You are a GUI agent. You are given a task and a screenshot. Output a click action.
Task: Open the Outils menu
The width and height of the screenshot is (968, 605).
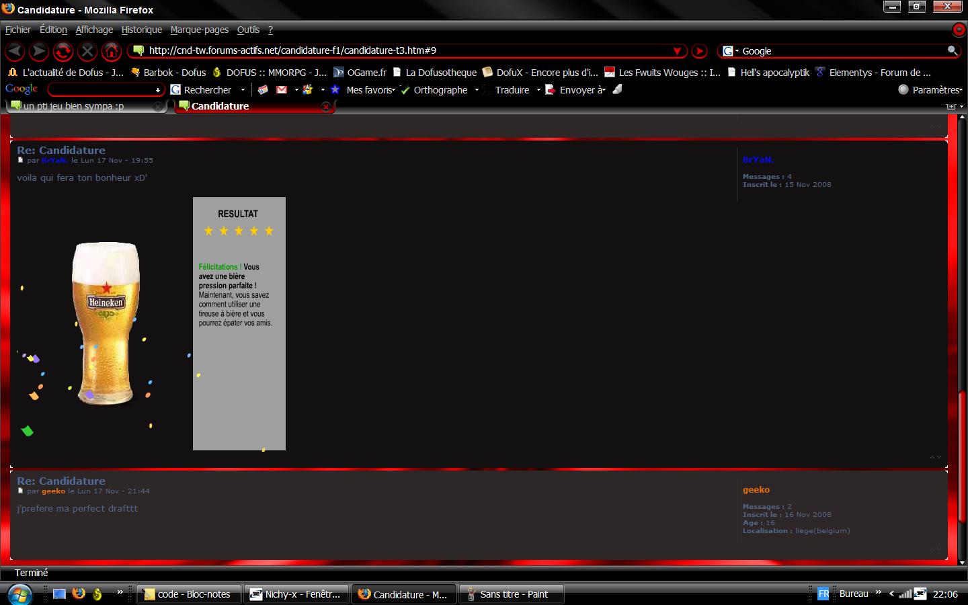248,30
